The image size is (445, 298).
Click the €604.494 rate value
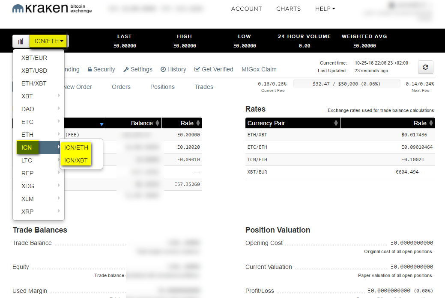point(407,172)
